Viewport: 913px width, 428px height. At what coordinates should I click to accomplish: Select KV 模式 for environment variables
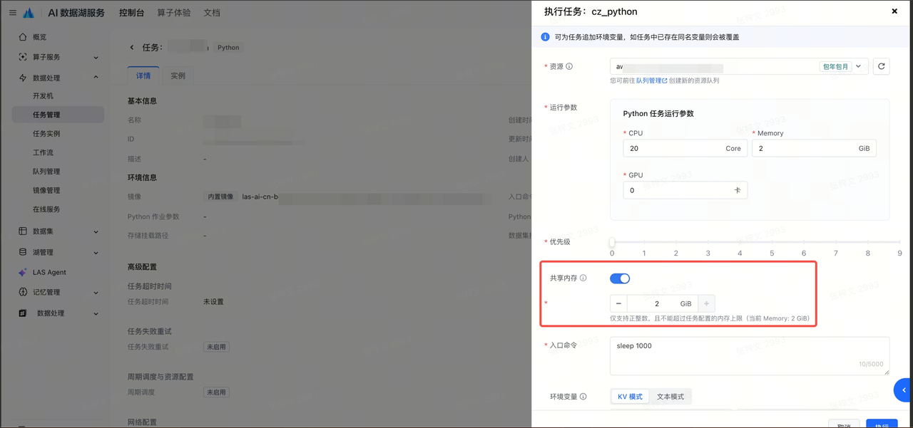[630, 397]
